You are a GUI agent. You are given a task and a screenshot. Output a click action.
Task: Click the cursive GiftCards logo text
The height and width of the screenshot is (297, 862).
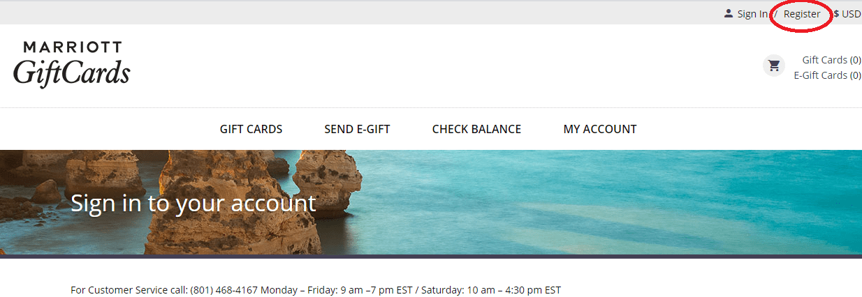pyautogui.click(x=71, y=73)
